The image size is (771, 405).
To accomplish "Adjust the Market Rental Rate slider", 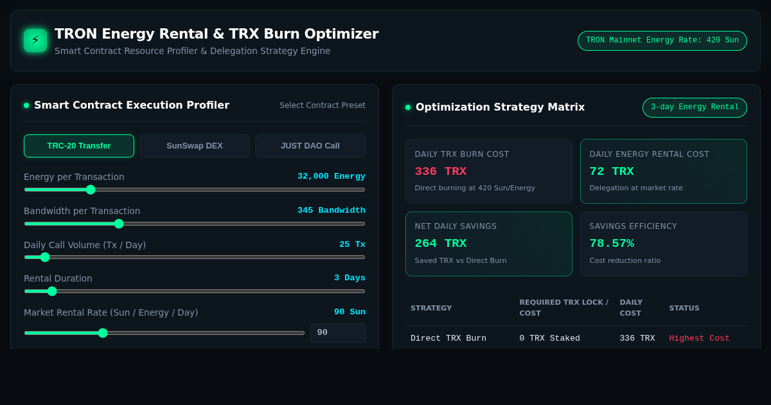I will point(164,333).
